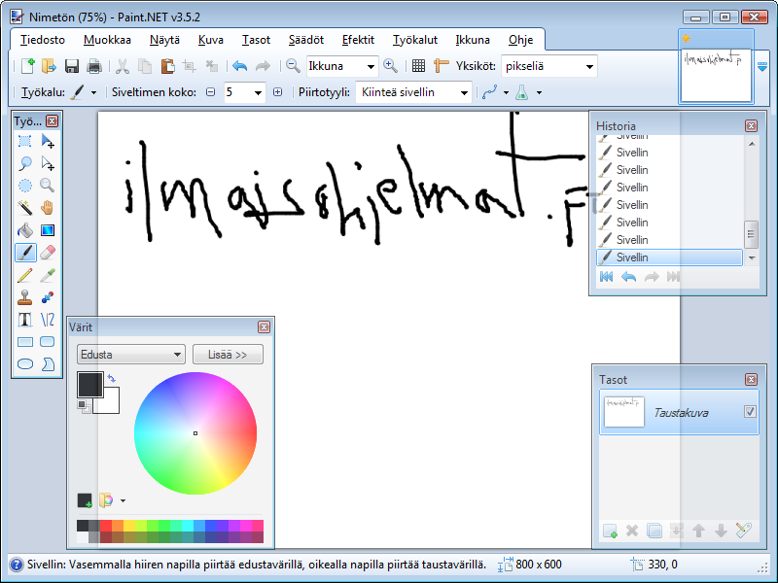Screen dimensions: 778x583
Task: Select the Recolor tool
Action: click(x=48, y=297)
